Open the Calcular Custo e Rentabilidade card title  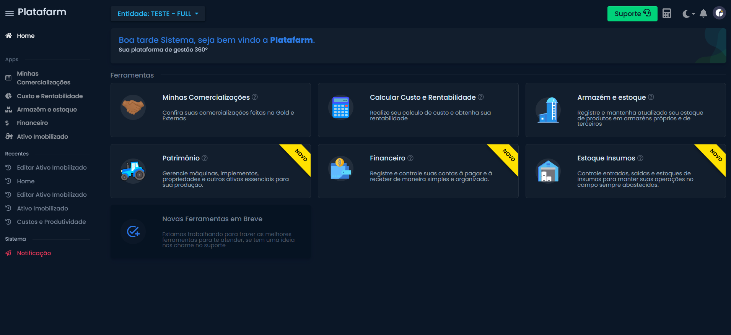click(x=423, y=97)
